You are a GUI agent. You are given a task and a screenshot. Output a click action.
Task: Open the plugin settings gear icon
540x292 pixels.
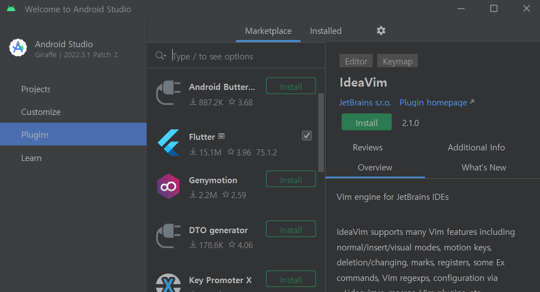click(381, 31)
